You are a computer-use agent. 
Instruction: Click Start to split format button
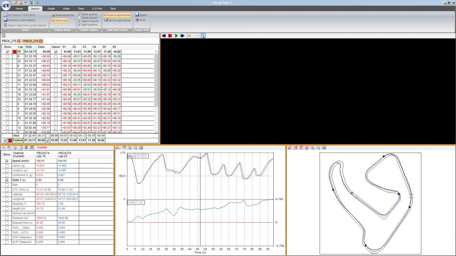(x=117, y=20)
